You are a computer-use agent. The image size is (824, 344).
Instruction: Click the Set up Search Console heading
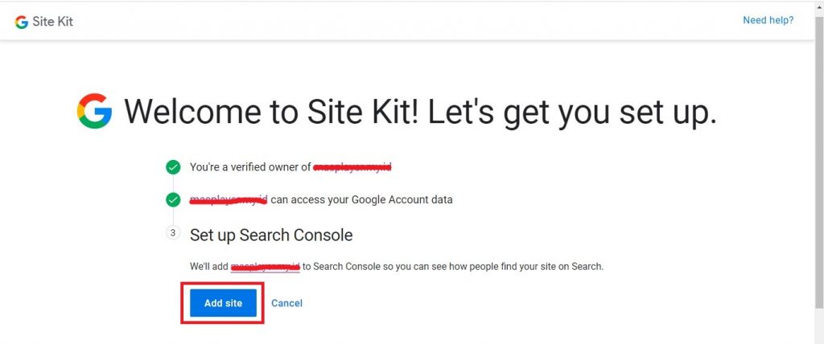pos(271,235)
